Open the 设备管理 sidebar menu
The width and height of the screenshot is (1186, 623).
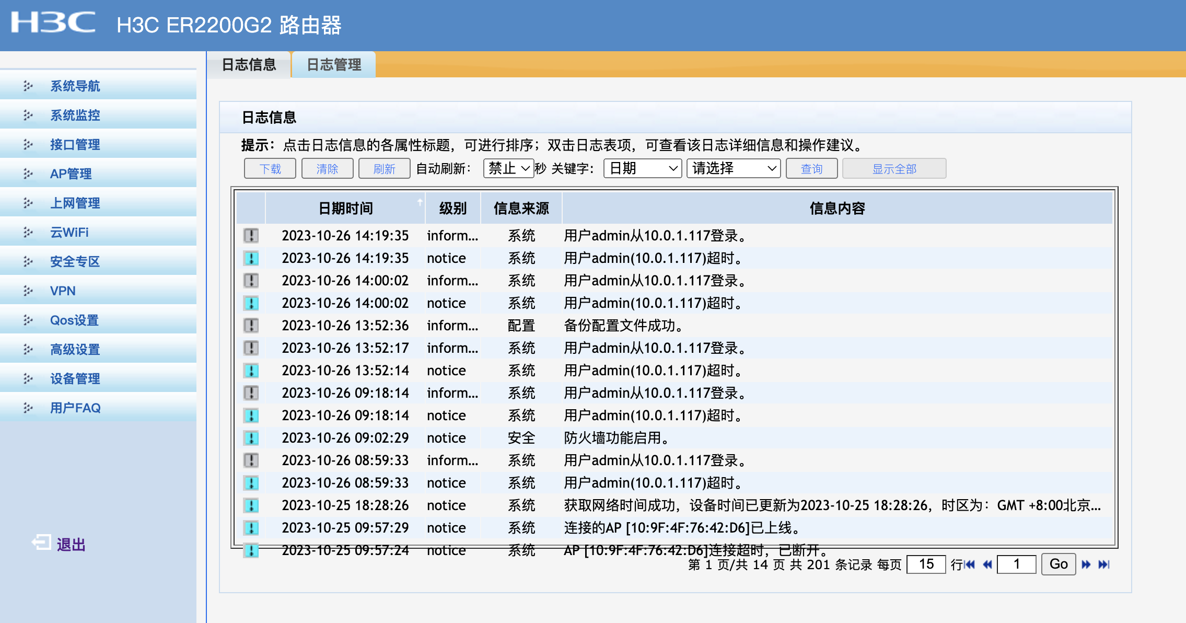click(75, 378)
